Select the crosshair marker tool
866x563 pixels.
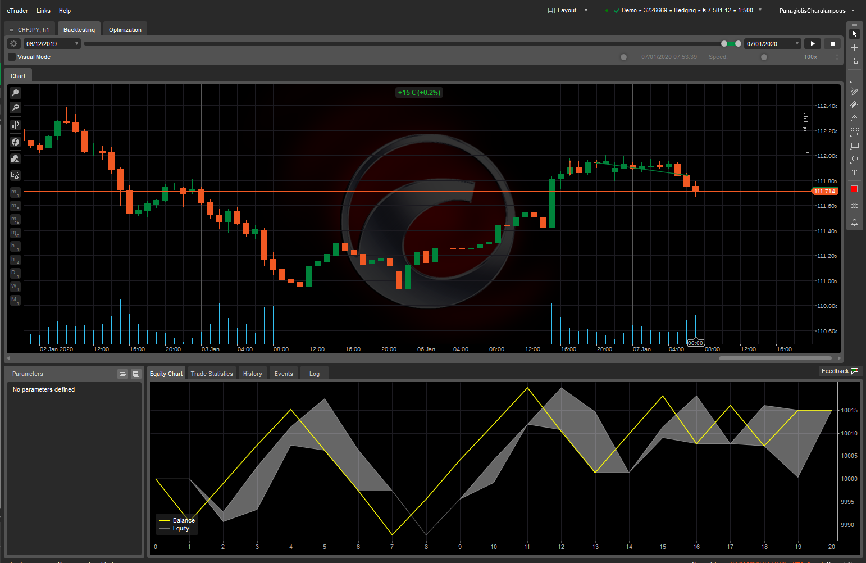[x=854, y=61]
